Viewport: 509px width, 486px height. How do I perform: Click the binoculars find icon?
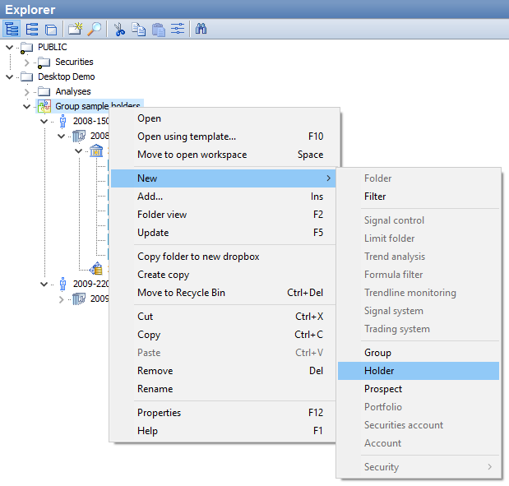(202, 30)
